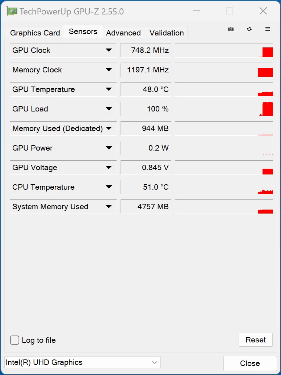Click the Memory Clock history graph
This screenshot has width=281, height=375.
[x=224, y=70]
